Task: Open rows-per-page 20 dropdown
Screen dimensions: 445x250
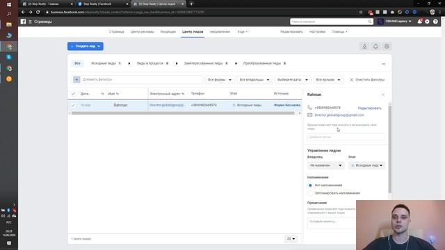Action: [291, 239]
